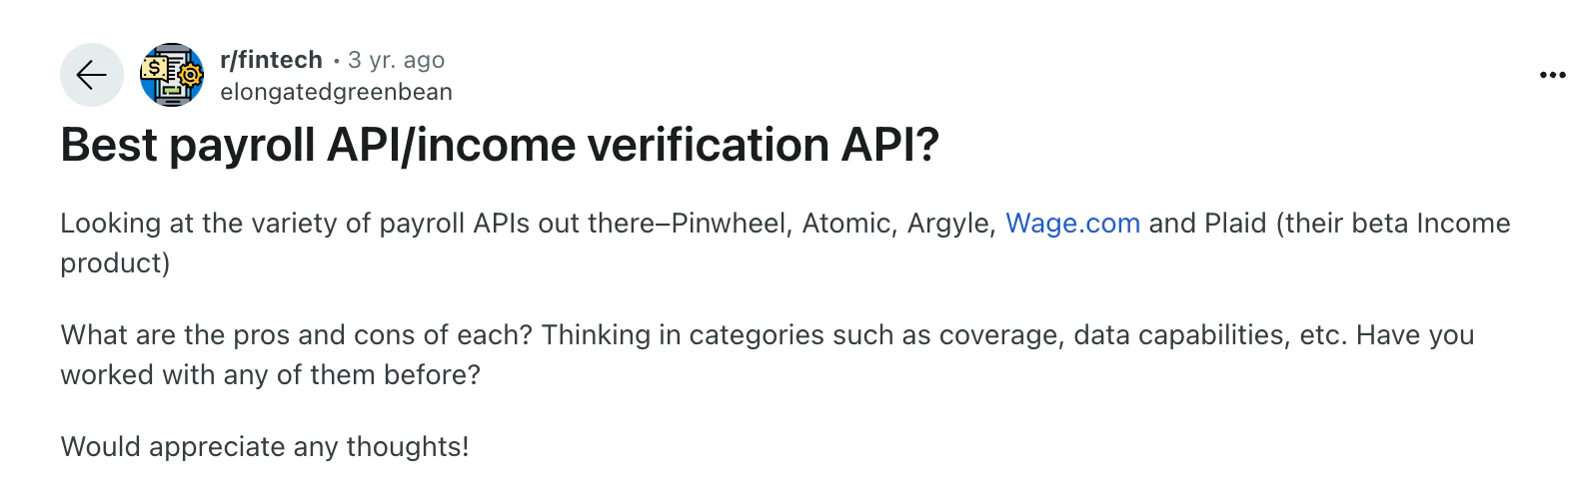Click the r/fintech community avatar icon

172,75
